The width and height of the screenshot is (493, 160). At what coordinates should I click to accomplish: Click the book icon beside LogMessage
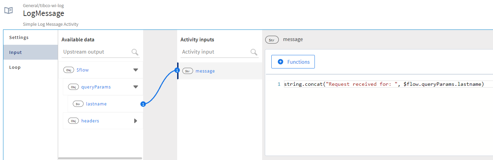pos(8,10)
